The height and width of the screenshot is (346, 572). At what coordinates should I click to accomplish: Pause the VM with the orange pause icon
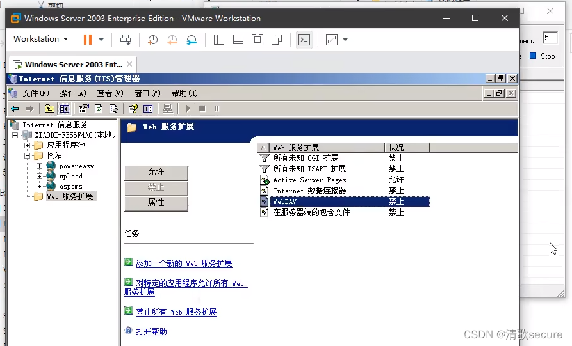coord(88,40)
